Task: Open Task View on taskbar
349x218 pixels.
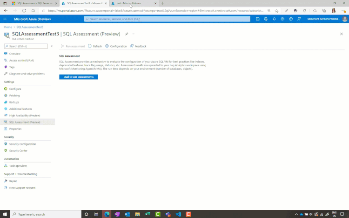Action: (96, 214)
